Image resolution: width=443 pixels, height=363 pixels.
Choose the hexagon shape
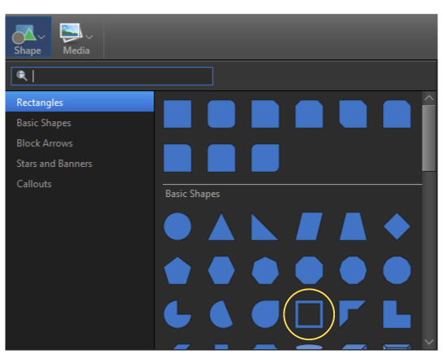221,270
